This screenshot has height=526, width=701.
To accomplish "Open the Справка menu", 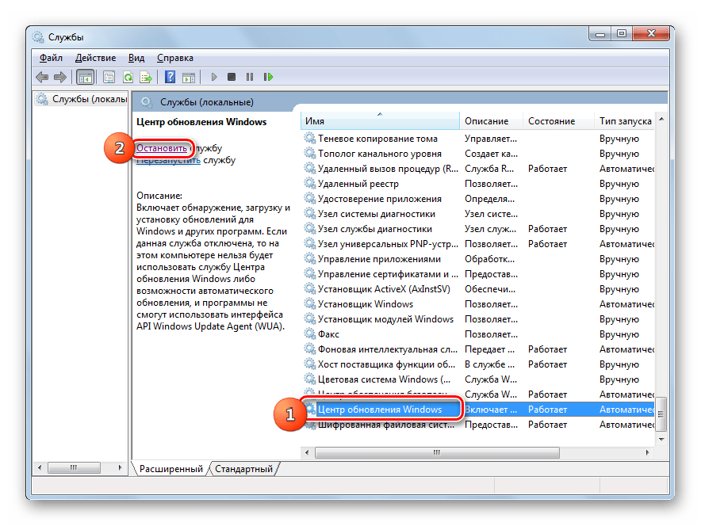I will (174, 58).
